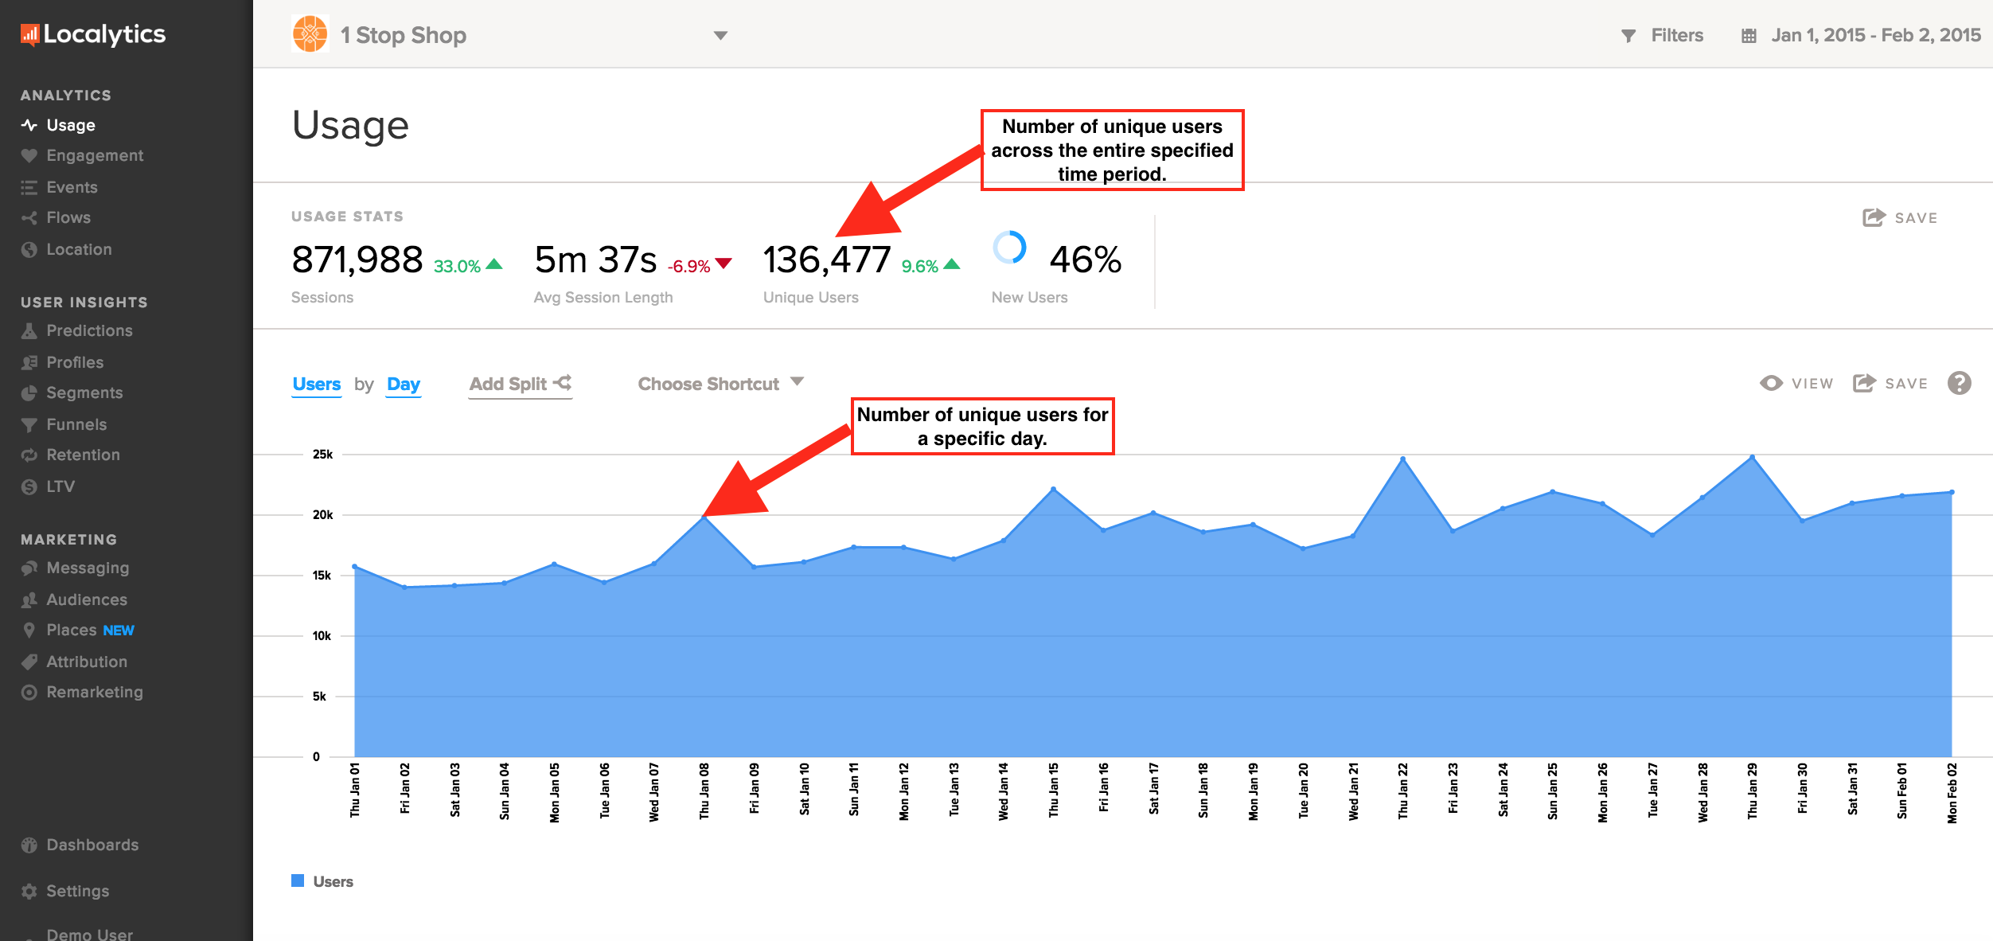Click the Localytics logo icon
1993x941 pixels.
click(29, 34)
